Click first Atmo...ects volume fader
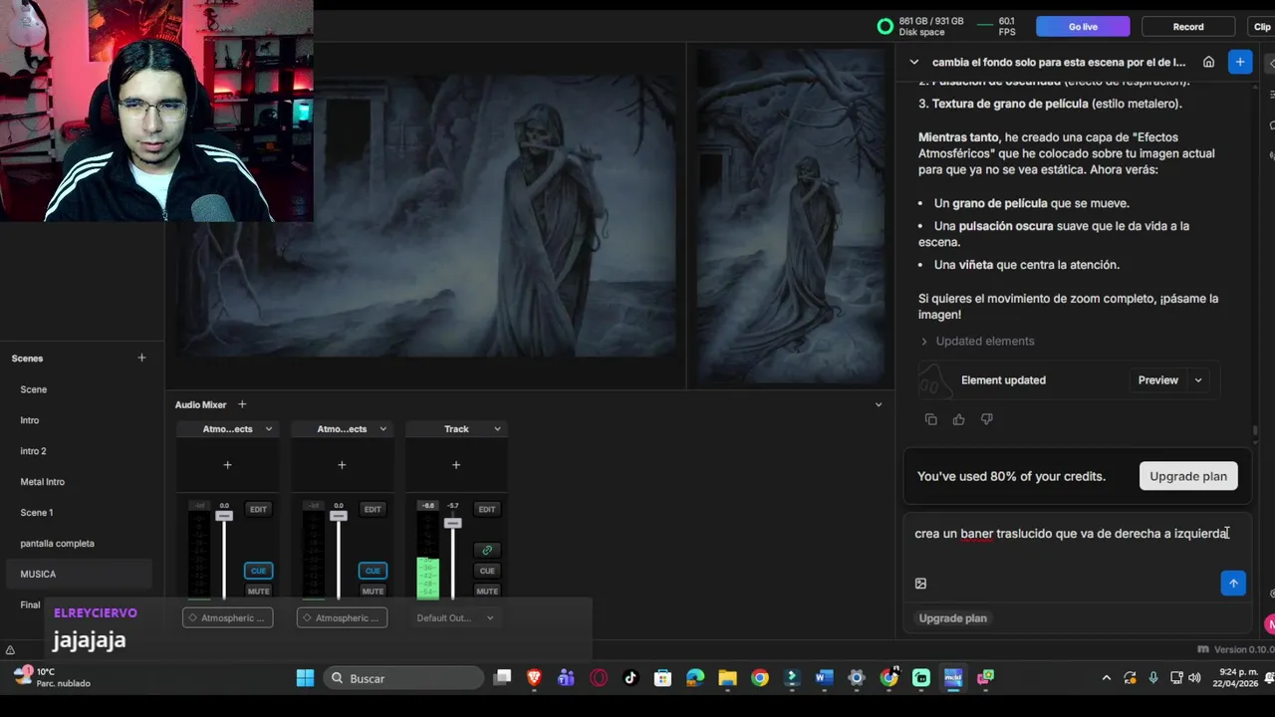 224,516
